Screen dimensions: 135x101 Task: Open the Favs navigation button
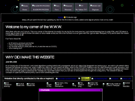coord(57,7)
